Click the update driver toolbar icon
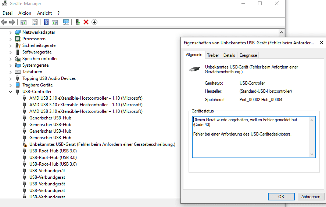The image size is (326, 207). coord(78,22)
